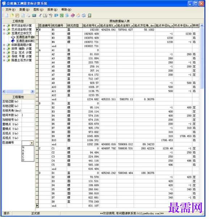
Task: Select the 路基土石方计算 tree item label
Action: coord(21,60)
